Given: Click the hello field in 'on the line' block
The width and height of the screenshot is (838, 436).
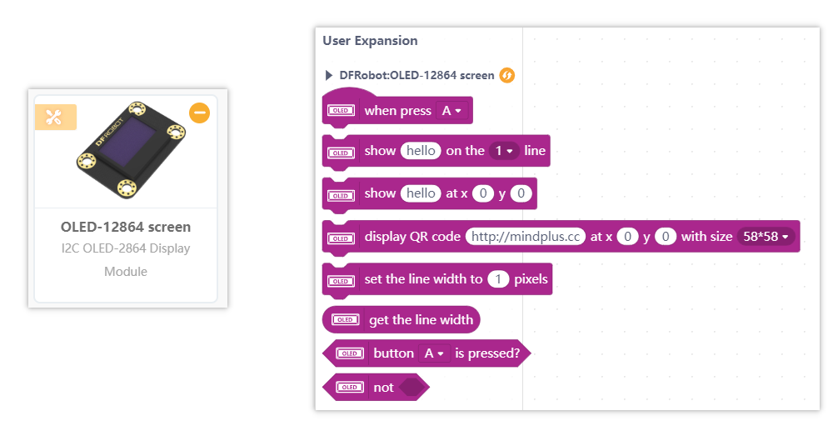Looking at the screenshot, I should click(421, 151).
